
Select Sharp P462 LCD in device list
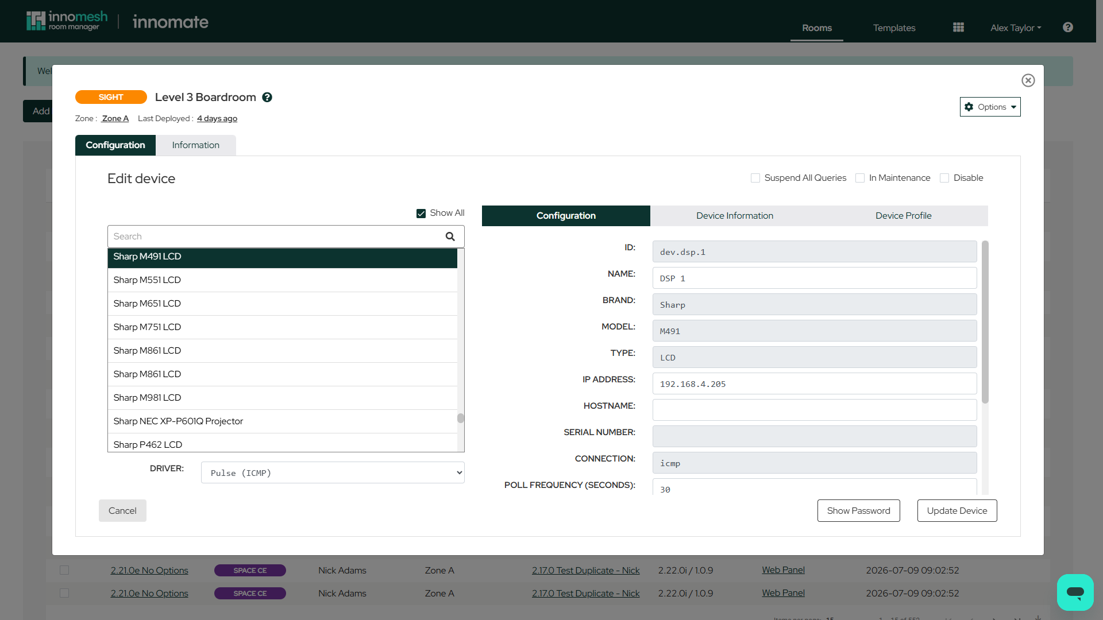pyautogui.click(x=283, y=443)
